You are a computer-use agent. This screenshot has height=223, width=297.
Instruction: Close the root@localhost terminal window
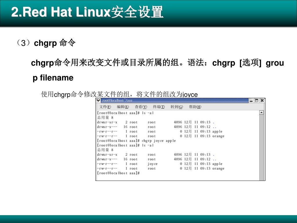(x=262, y=100)
